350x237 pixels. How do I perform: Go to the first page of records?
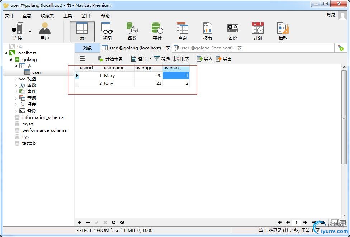(x=279, y=222)
